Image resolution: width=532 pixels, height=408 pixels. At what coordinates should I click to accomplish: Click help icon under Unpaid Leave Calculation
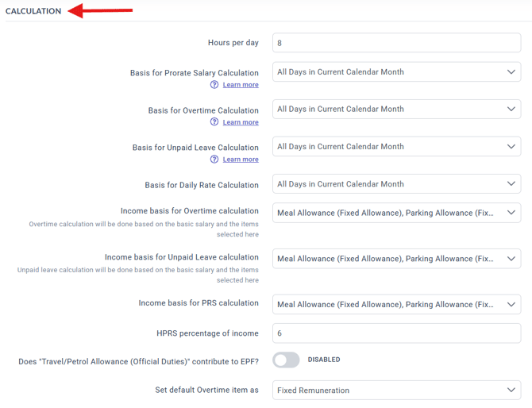point(214,160)
